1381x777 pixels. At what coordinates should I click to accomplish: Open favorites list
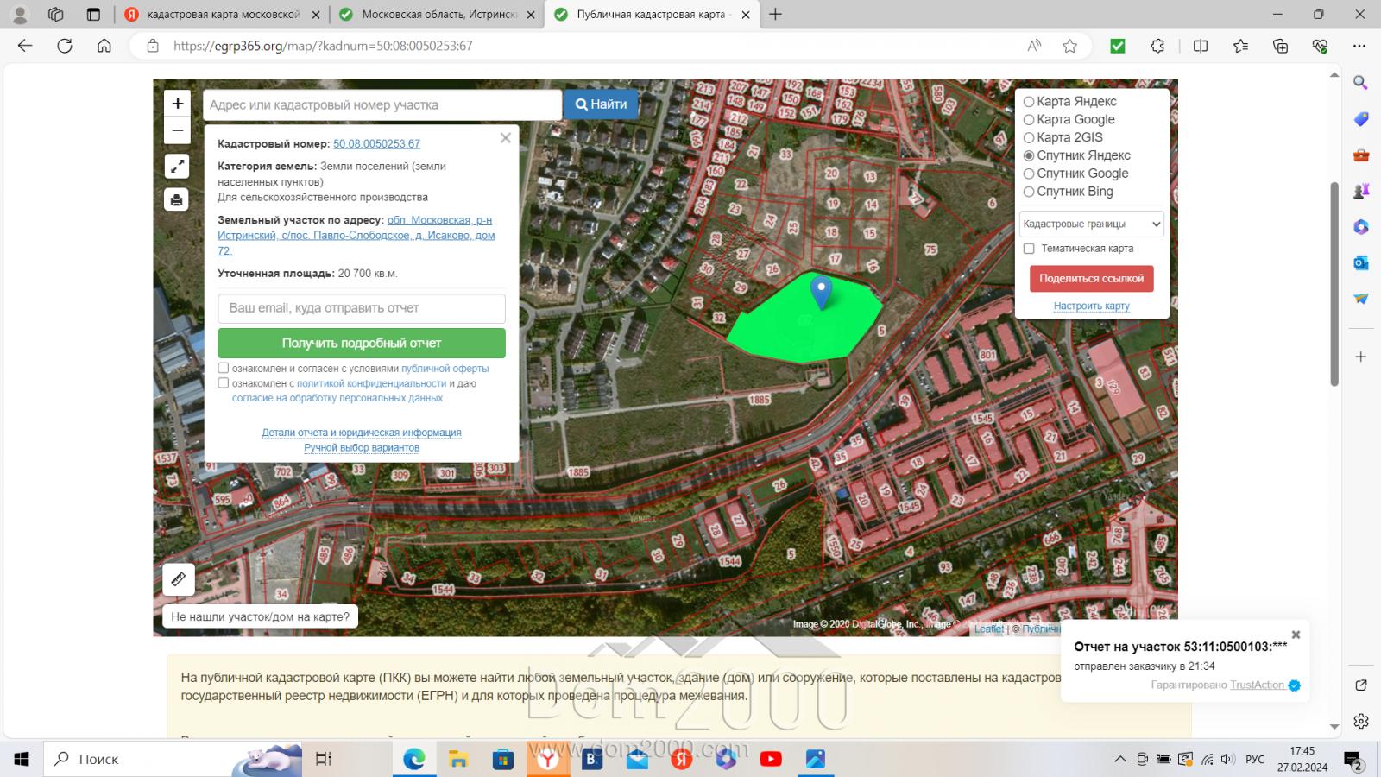tap(1240, 46)
